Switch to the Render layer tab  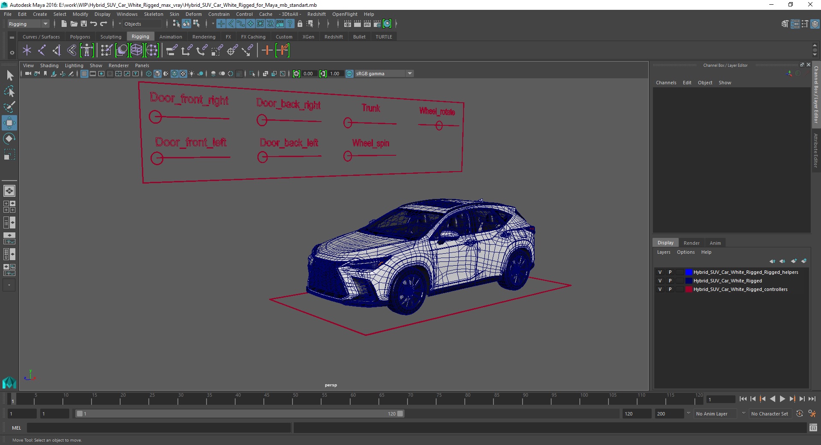691,243
